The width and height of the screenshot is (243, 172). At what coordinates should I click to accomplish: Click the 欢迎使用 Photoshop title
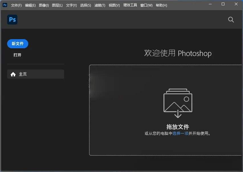click(x=178, y=53)
